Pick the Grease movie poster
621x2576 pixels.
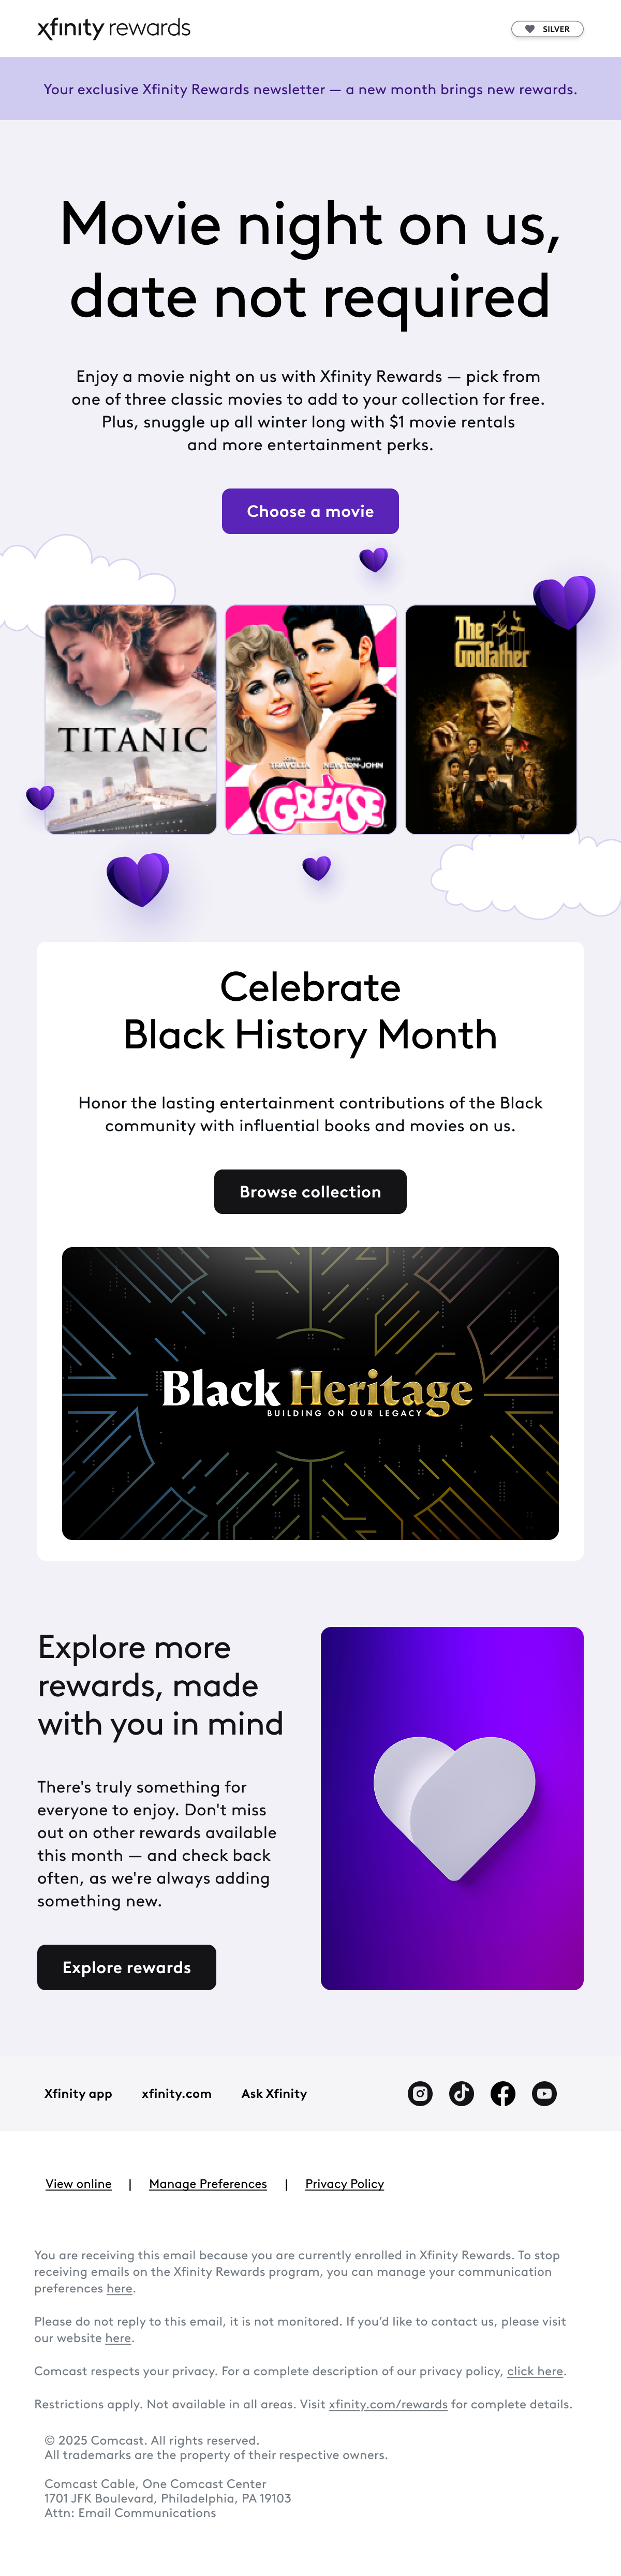311,719
